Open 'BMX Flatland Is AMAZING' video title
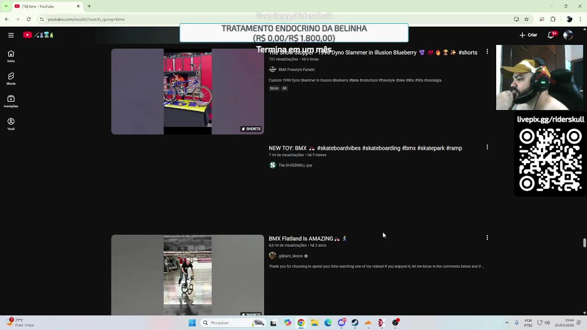The height and width of the screenshot is (330, 587). pos(308,239)
